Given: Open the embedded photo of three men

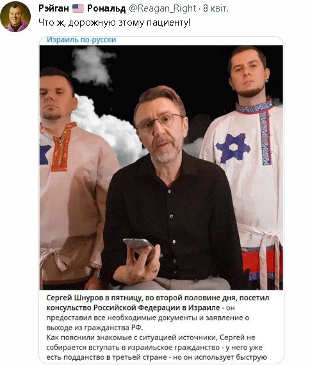Looking at the screenshot, I should point(161,167).
